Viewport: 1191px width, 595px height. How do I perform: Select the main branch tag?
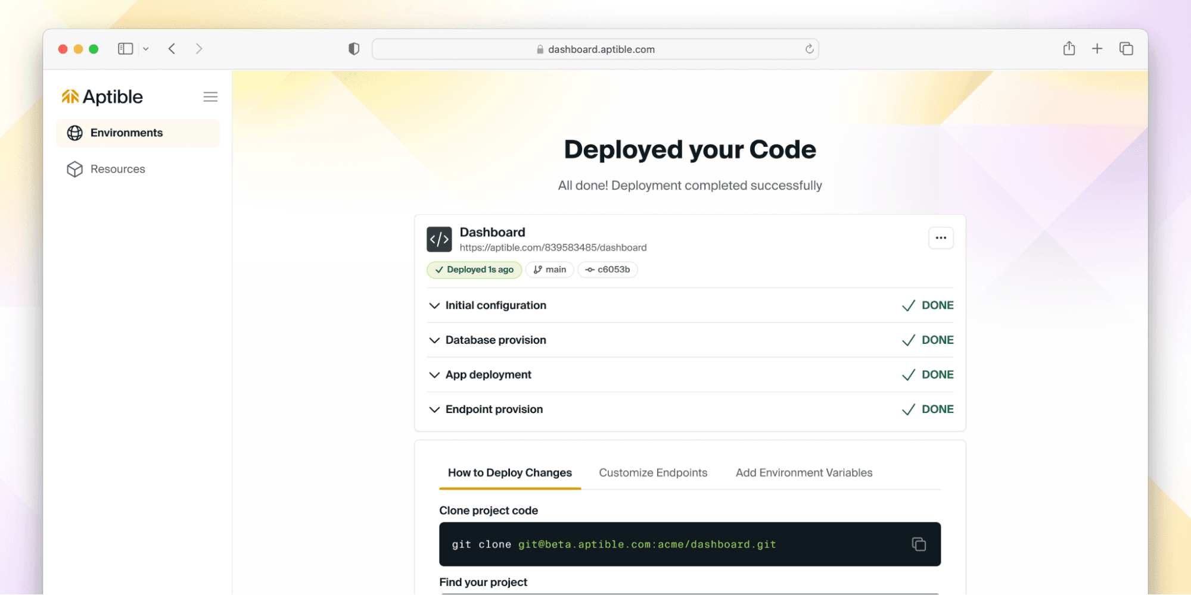pyautogui.click(x=549, y=270)
